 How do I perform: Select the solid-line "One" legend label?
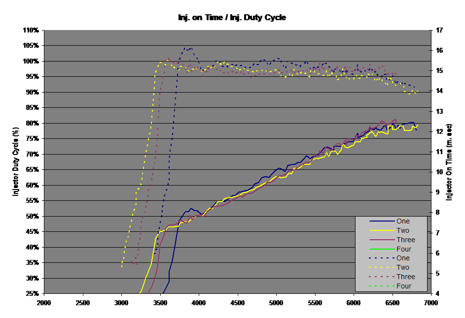[403, 222]
